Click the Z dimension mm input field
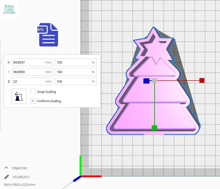This screenshot has height=189, width=220. pyautogui.click(x=28, y=81)
